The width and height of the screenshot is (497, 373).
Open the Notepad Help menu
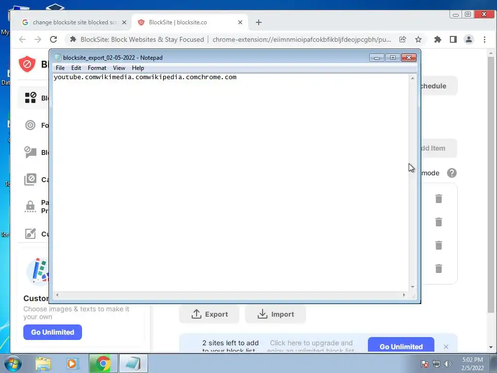(x=138, y=68)
